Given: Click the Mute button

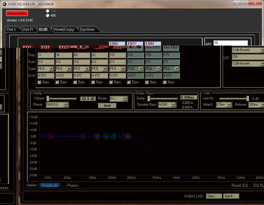Looking at the screenshot, I should [x=107, y=106].
